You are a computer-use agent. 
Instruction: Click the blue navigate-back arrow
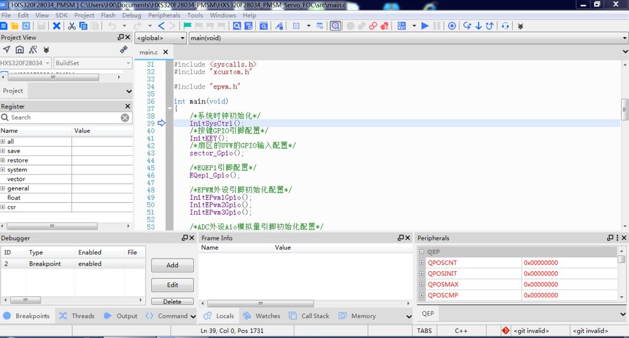(x=161, y=26)
